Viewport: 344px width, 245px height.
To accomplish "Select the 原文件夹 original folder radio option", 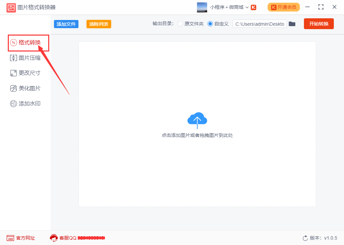I will 180,24.
